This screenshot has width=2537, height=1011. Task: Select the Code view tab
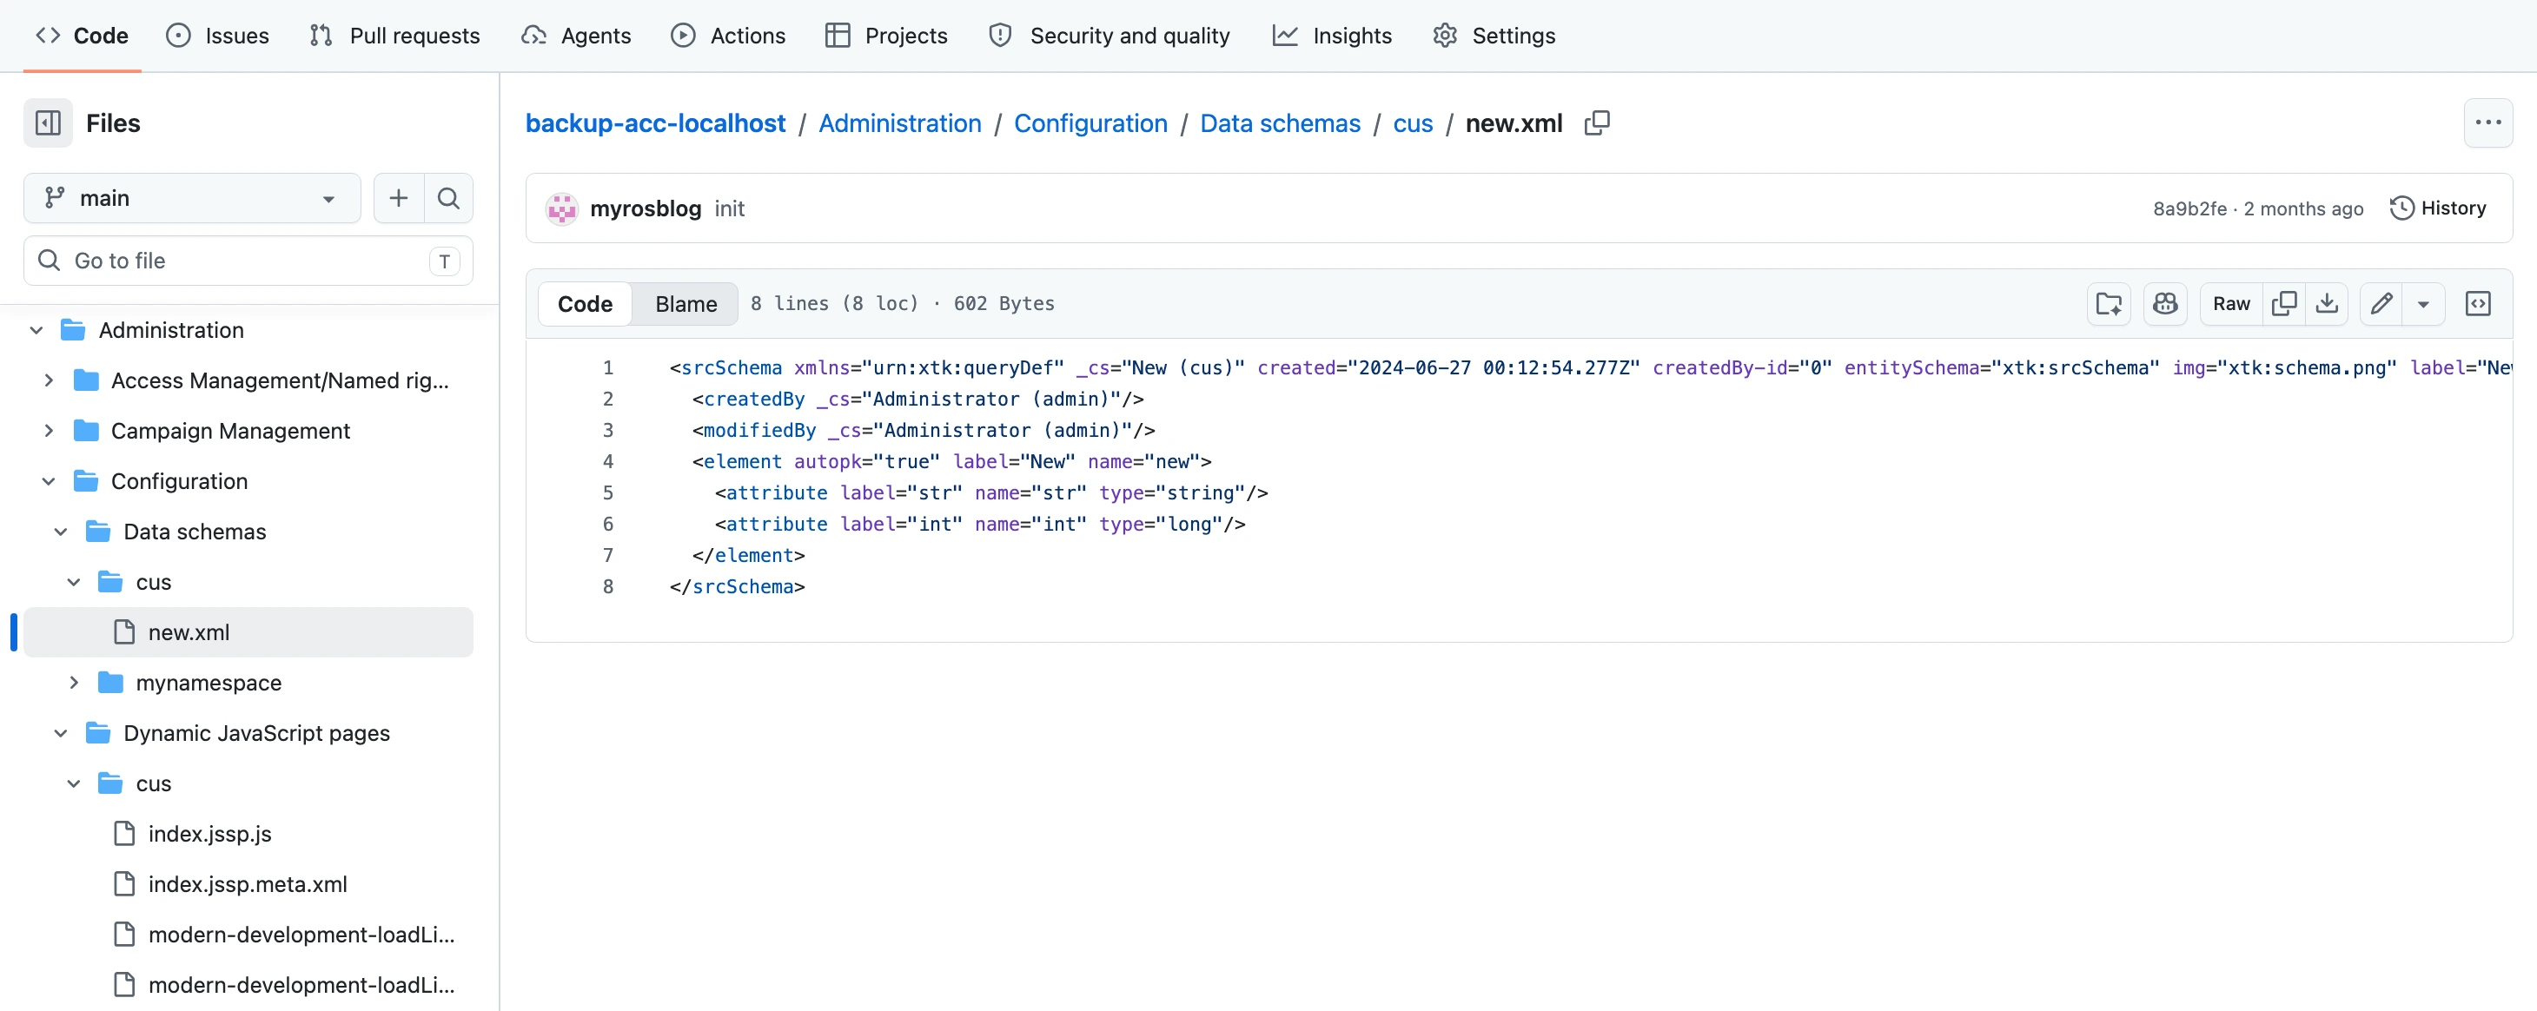pos(585,304)
